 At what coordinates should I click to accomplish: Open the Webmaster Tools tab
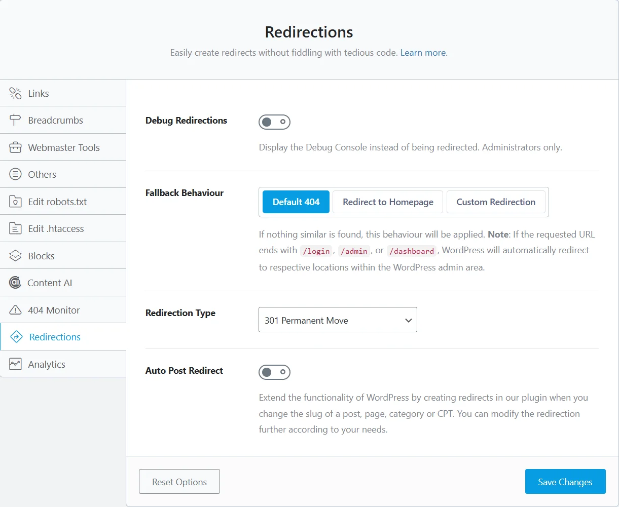click(x=63, y=147)
